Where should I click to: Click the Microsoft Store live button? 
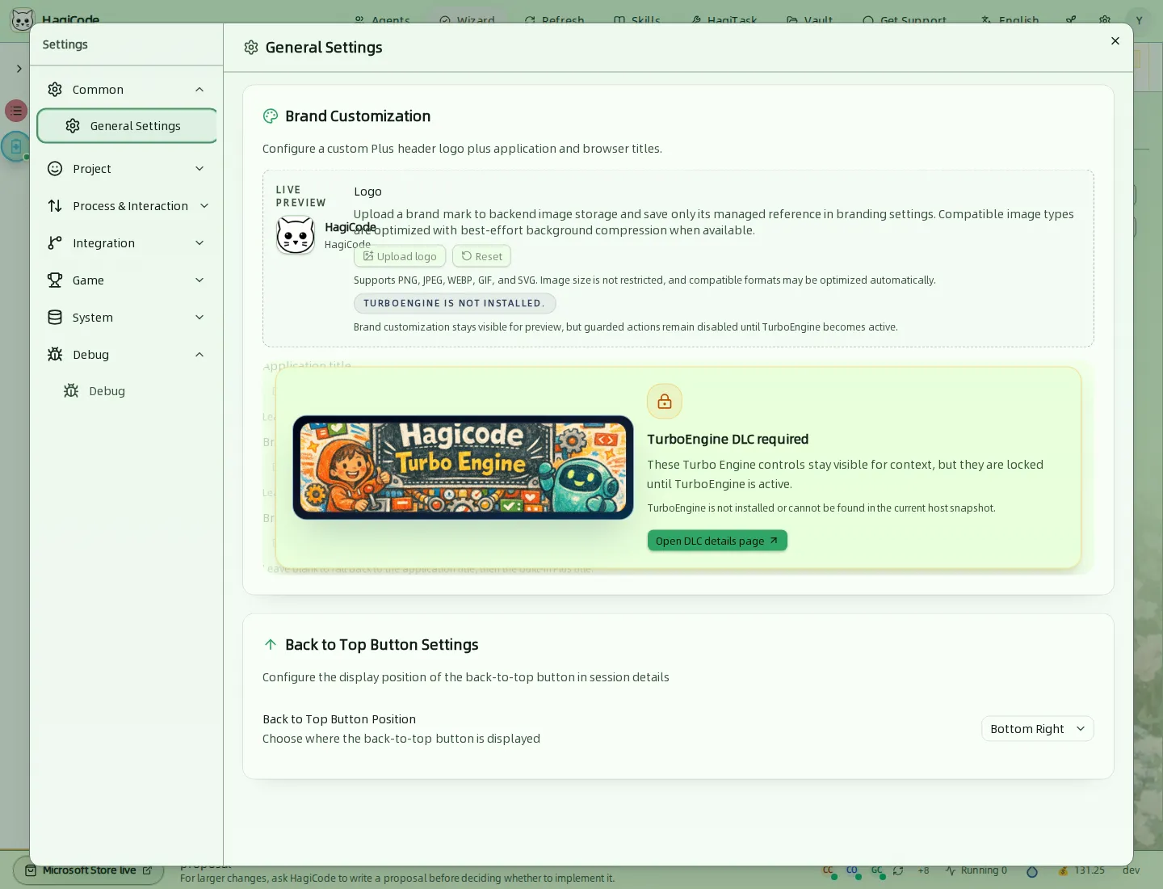(x=89, y=870)
